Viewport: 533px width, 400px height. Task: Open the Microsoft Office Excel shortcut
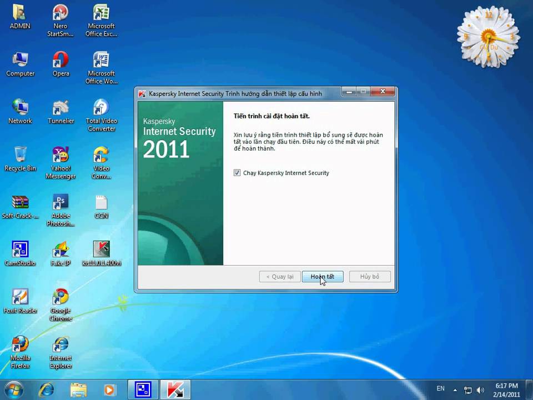(x=101, y=21)
